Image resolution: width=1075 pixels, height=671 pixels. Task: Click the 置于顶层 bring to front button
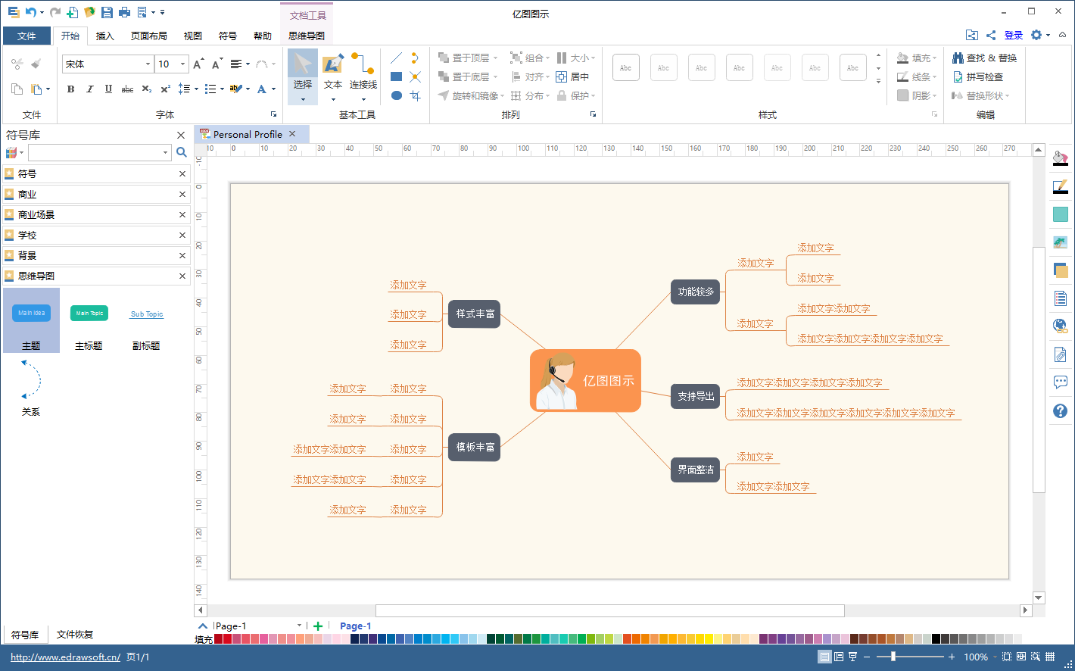pyautogui.click(x=467, y=58)
